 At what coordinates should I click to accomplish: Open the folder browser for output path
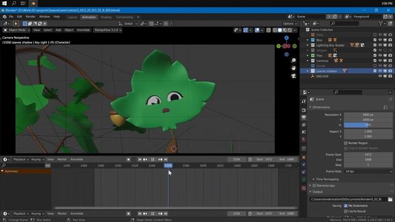[390, 199]
